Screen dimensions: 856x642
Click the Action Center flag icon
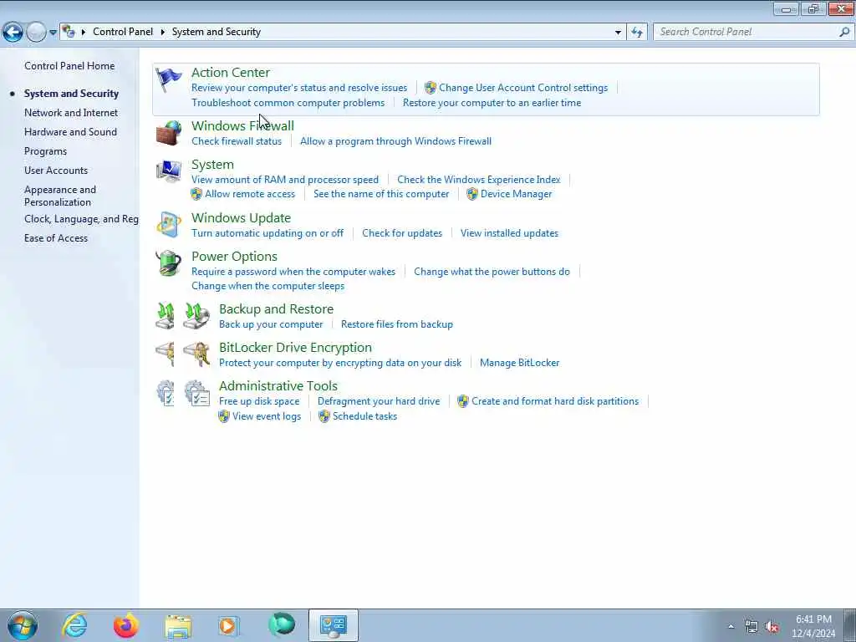click(168, 79)
